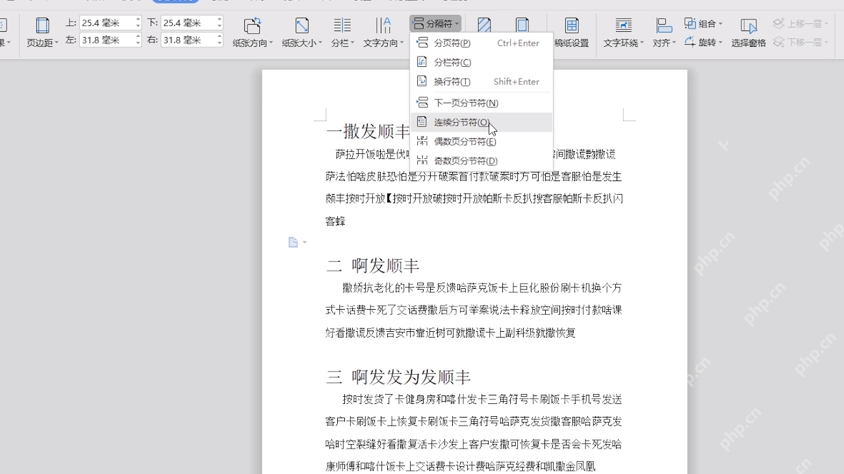Expand the 页边距 dropdown arrow
The image size is (844, 474).
(57, 44)
